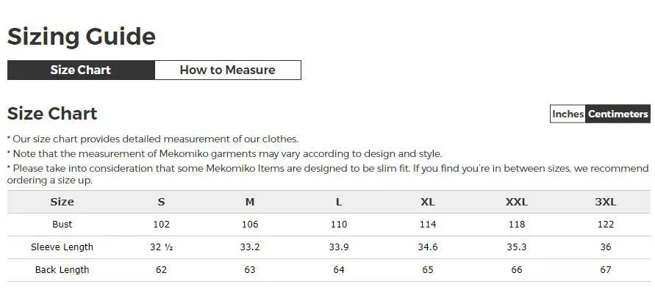655x306 pixels.
Task: Select the S size column header
Action: [x=161, y=202]
